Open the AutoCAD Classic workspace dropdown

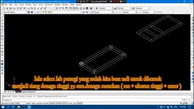(26, 12)
